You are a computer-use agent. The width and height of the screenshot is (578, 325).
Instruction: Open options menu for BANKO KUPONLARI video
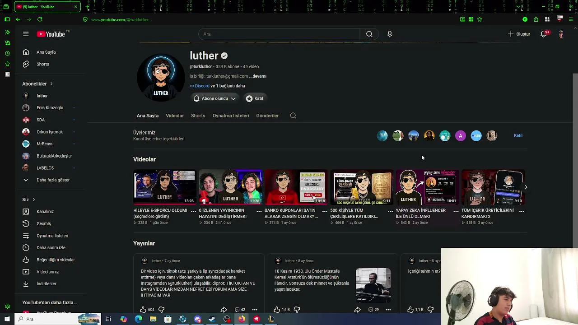[325, 211]
